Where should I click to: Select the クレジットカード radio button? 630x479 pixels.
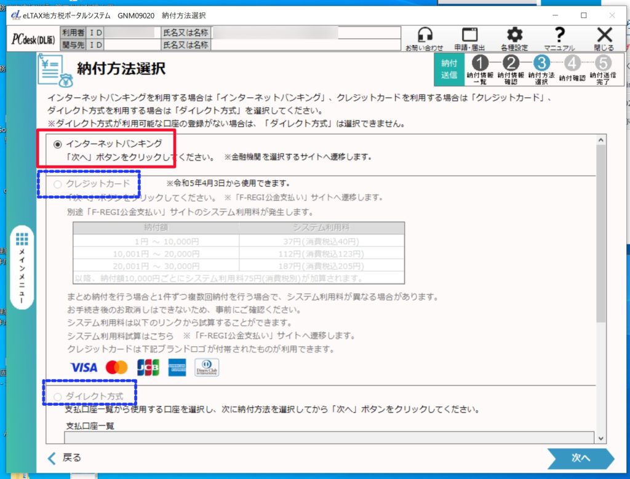58,184
